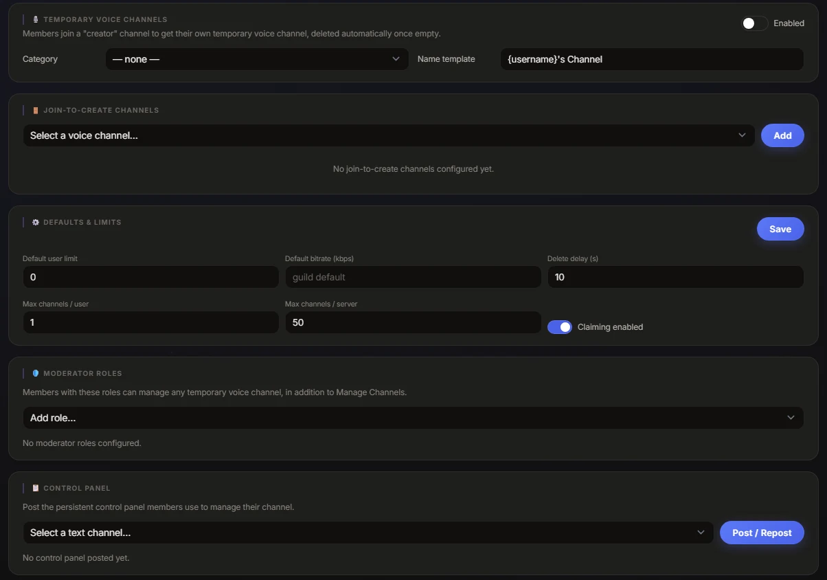
Task: Click the Join-to-Create Channels heading text
Action: (101, 110)
